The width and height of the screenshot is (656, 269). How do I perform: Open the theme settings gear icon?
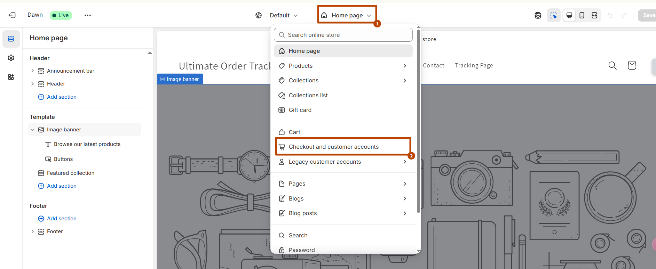click(11, 58)
